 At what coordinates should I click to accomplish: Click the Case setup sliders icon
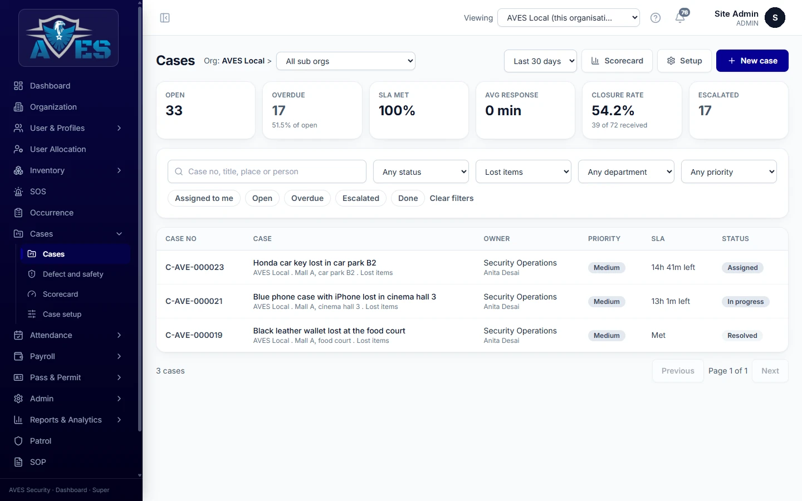(32, 314)
